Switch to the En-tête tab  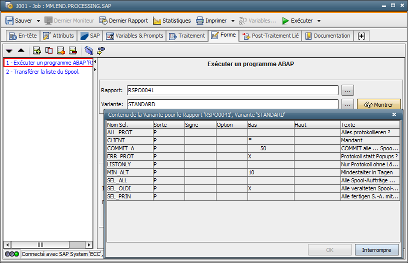[23, 36]
